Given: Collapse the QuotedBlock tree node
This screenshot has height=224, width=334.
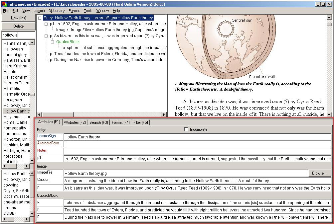Looking at the screenshot, I should pyautogui.click(x=53, y=42).
